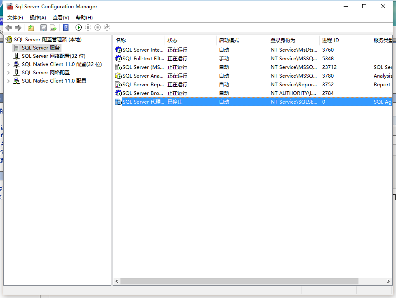The image size is (396, 298).
Task: Click the SQL Server Rep... service icon
Action: 118,85
